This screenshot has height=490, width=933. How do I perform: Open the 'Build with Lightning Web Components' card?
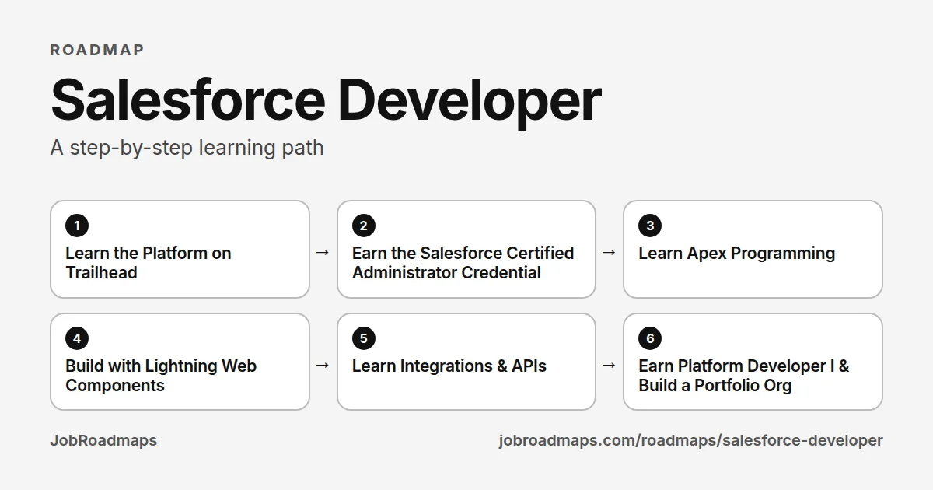tap(180, 362)
